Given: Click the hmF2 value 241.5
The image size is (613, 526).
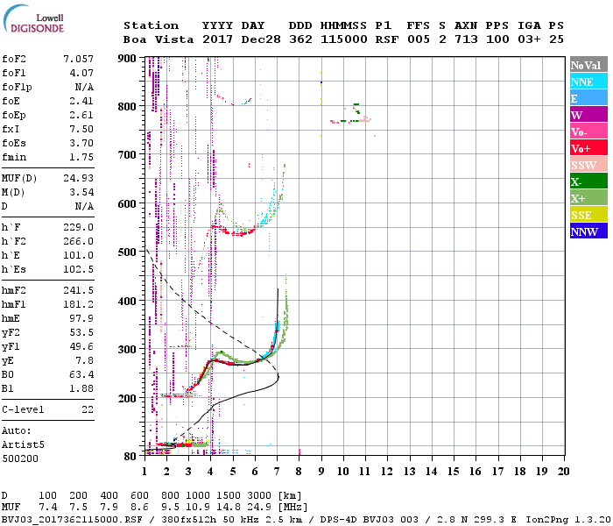Looking at the screenshot, I should tap(78, 290).
